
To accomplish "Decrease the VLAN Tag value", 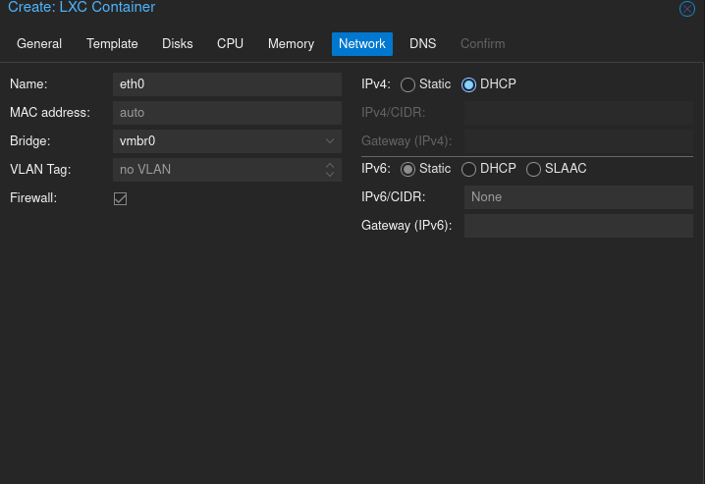I will point(330,175).
